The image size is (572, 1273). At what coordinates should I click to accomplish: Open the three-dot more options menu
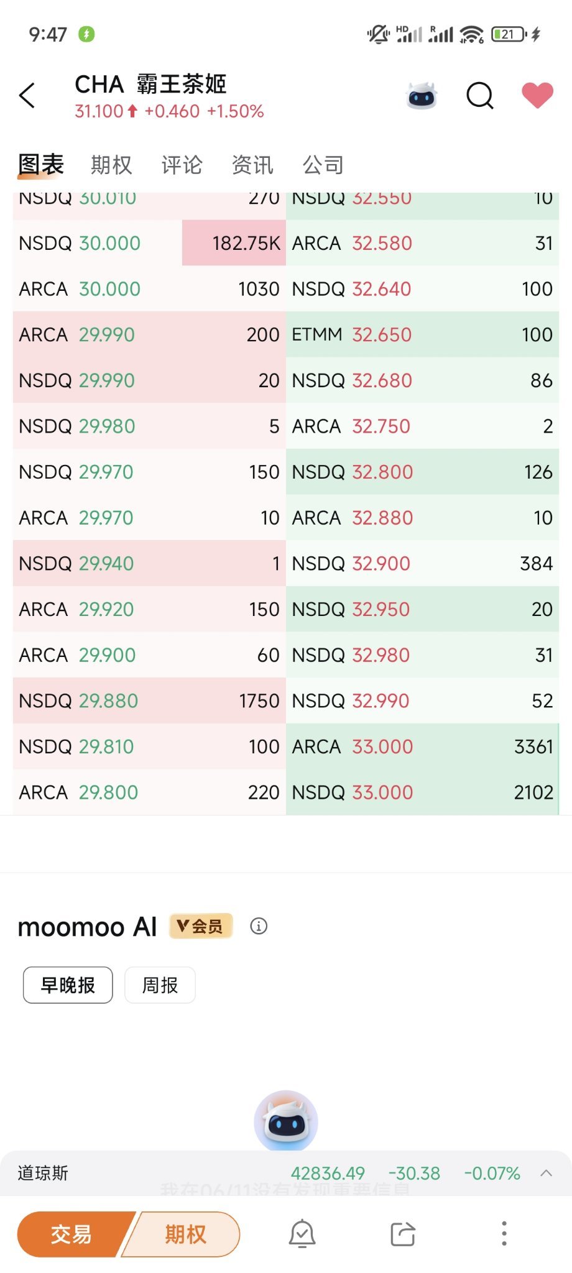click(x=504, y=1234)
